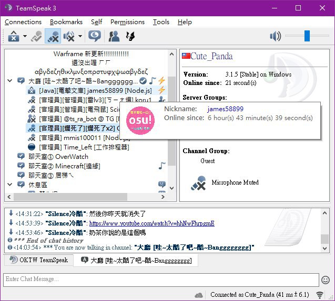Toggle the mute microphone toolbar button
The width and height of the screenshot is (335, 301).
pyautogui.click(x=53, y=36)
